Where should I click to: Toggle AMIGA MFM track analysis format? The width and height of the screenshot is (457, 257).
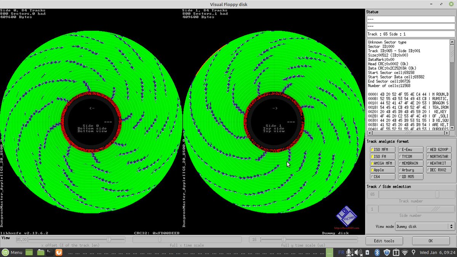[x=382, y=163]
